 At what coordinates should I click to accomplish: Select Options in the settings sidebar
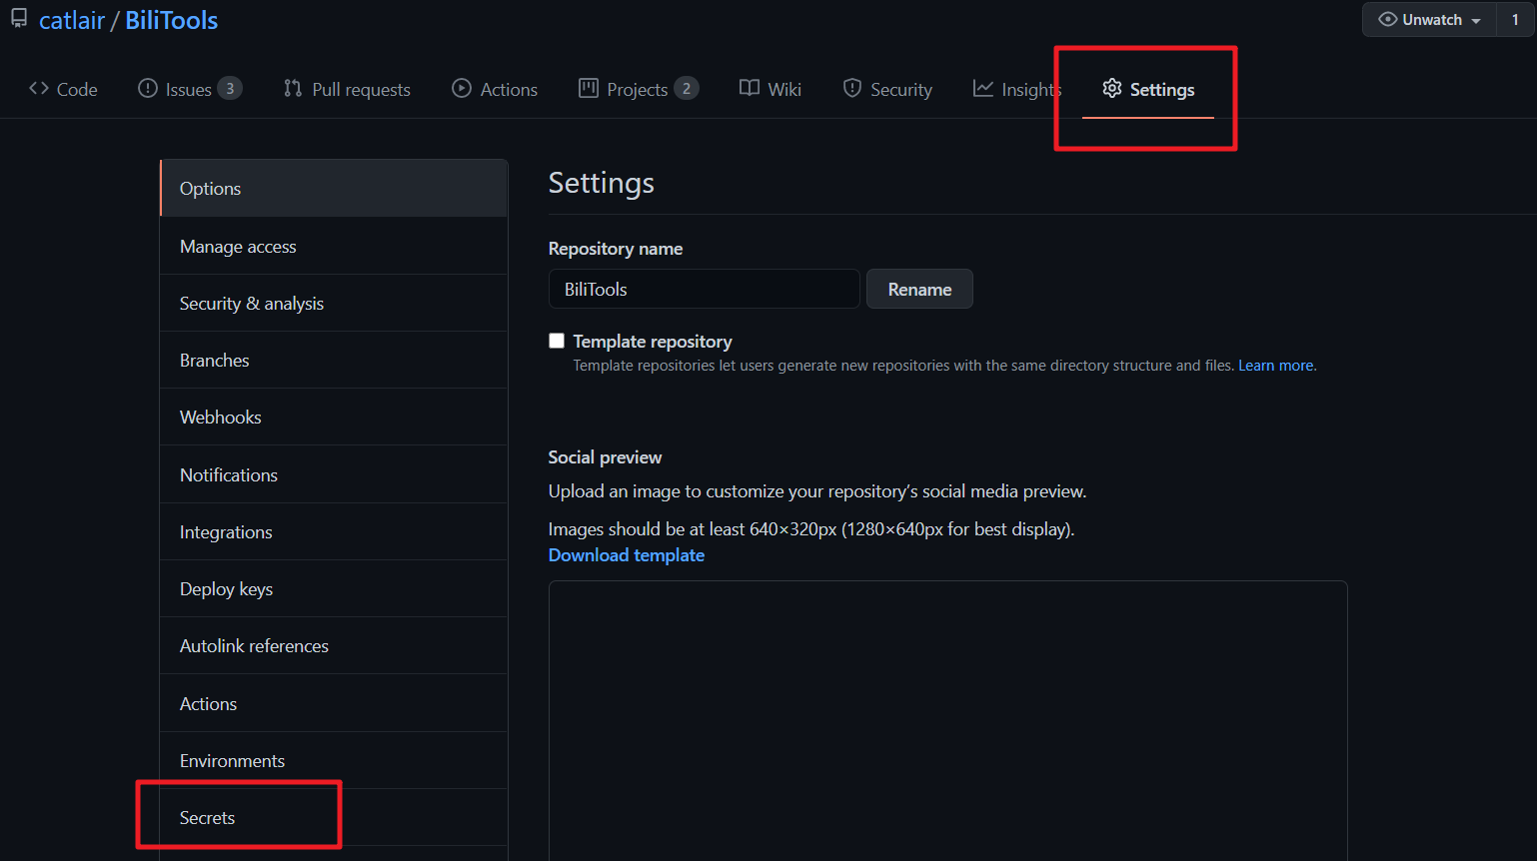334,189
